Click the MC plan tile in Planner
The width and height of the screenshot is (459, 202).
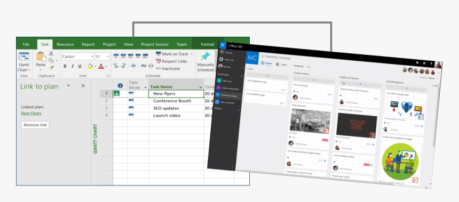(252, 58)
